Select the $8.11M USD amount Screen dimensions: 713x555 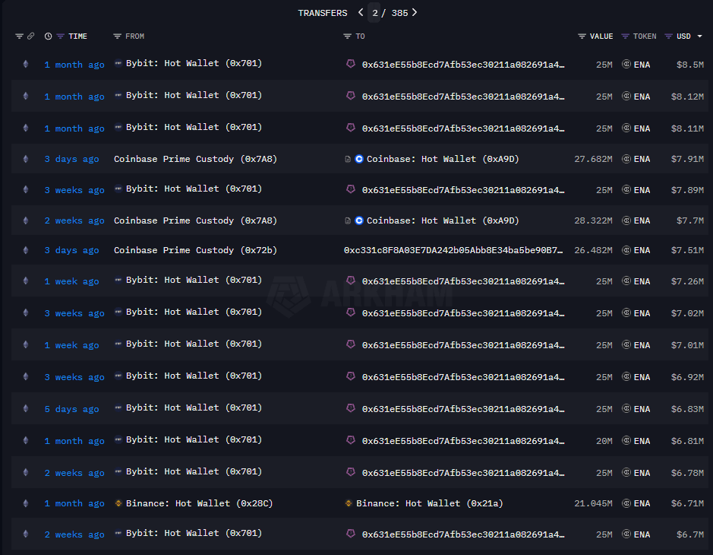pos(687,128)
